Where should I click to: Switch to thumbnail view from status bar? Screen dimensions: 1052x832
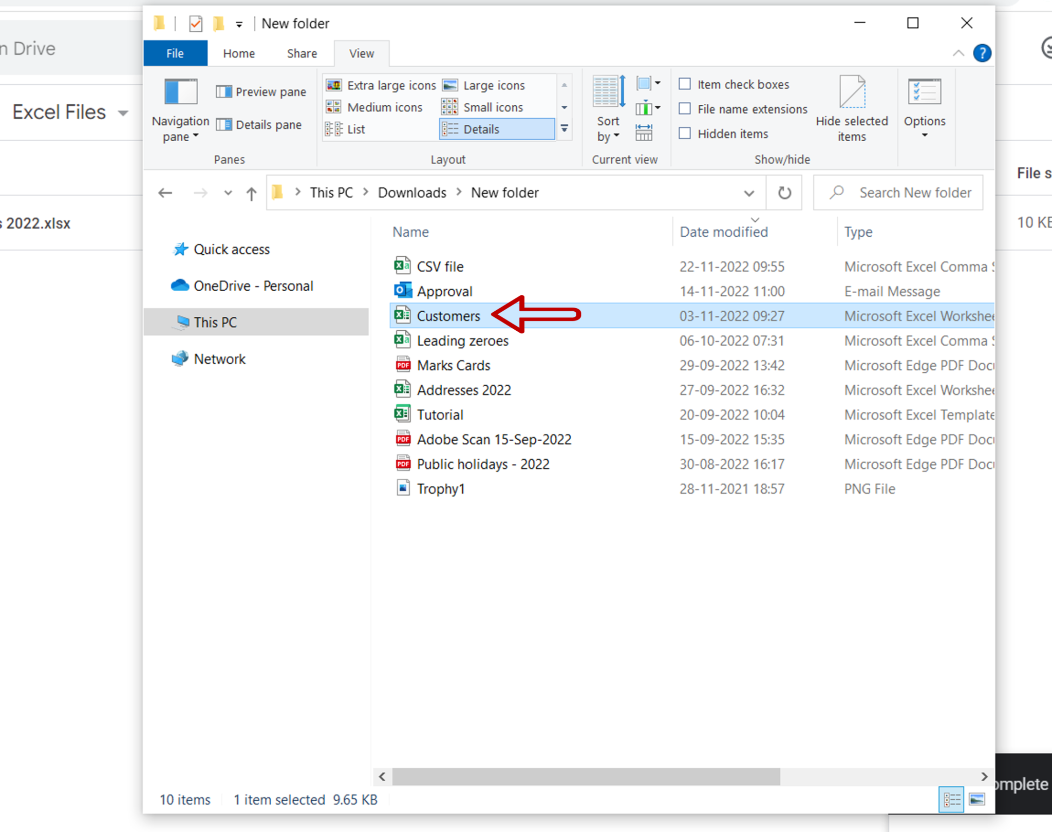976,799
